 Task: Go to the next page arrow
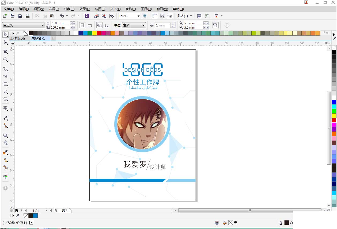point(46,211)
